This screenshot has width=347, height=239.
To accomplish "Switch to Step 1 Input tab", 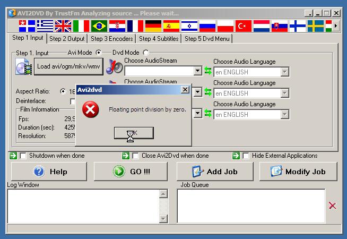I will [x=28, y=38].
